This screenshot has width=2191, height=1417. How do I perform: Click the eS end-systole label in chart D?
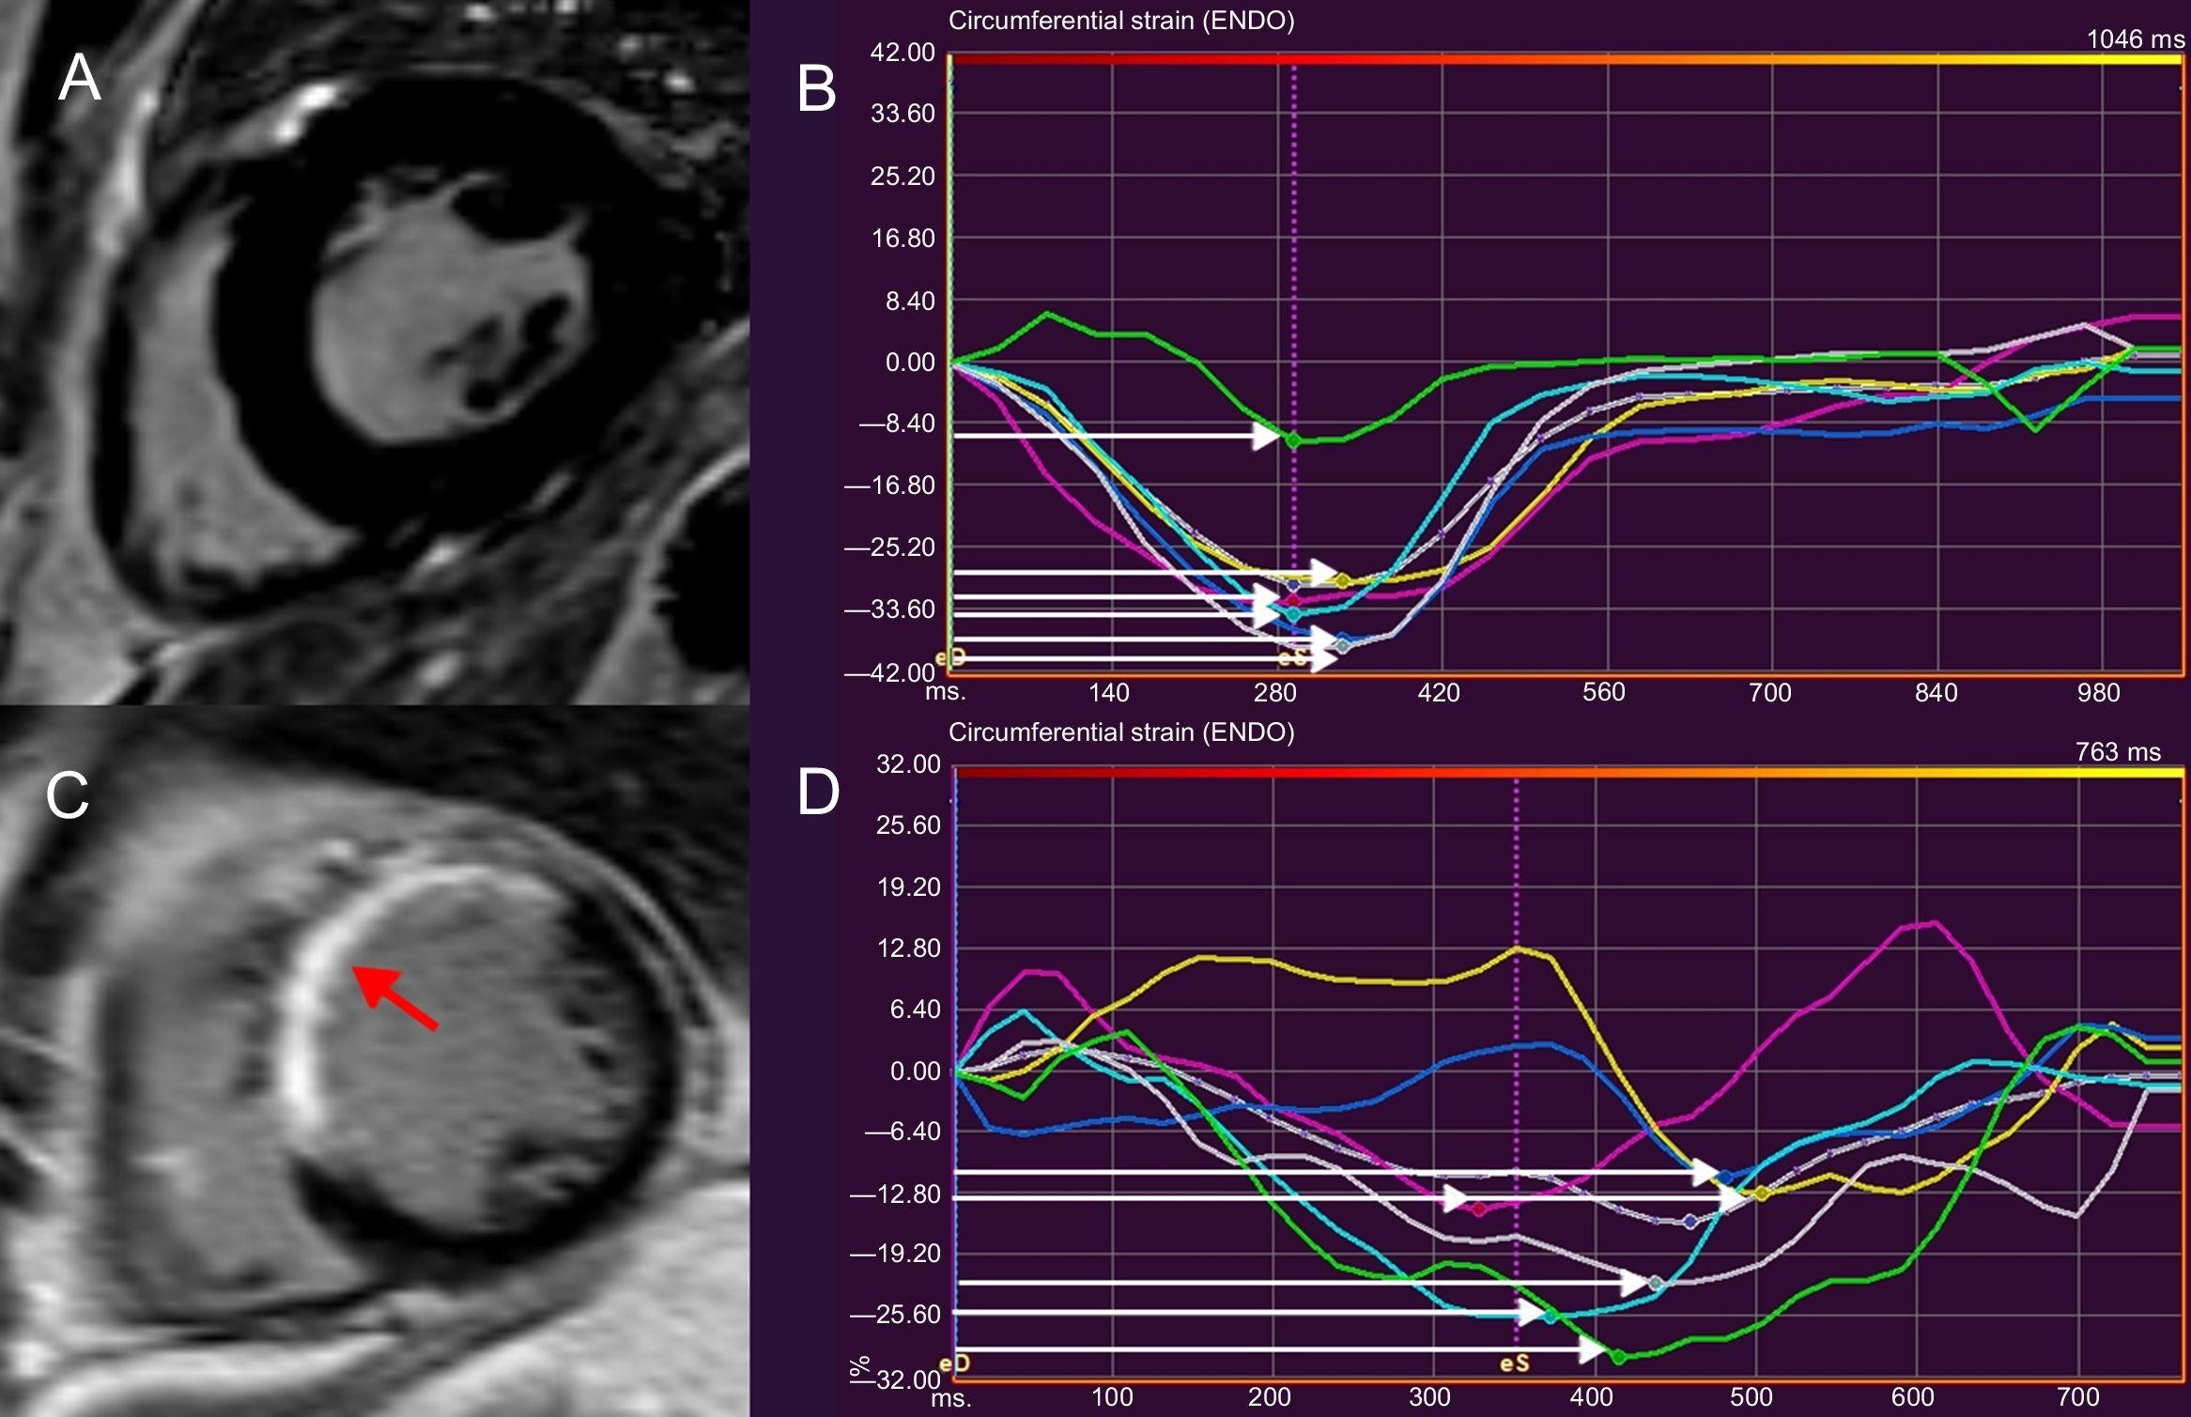1514,1363
